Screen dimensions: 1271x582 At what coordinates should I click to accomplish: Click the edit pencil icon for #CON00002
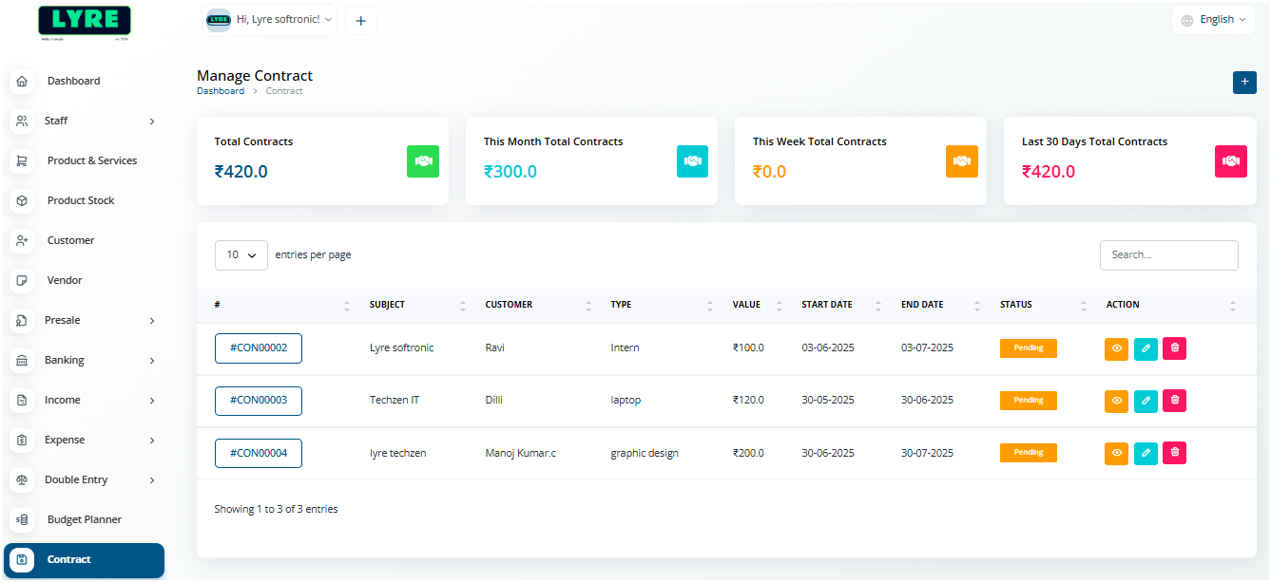[1146, 348]
